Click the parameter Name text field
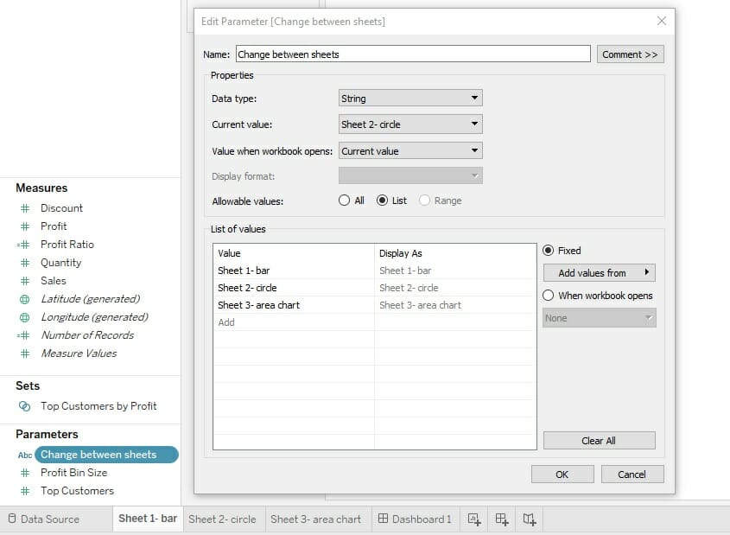The height and width of the screenshot is (535, 730). coord(412,54)
